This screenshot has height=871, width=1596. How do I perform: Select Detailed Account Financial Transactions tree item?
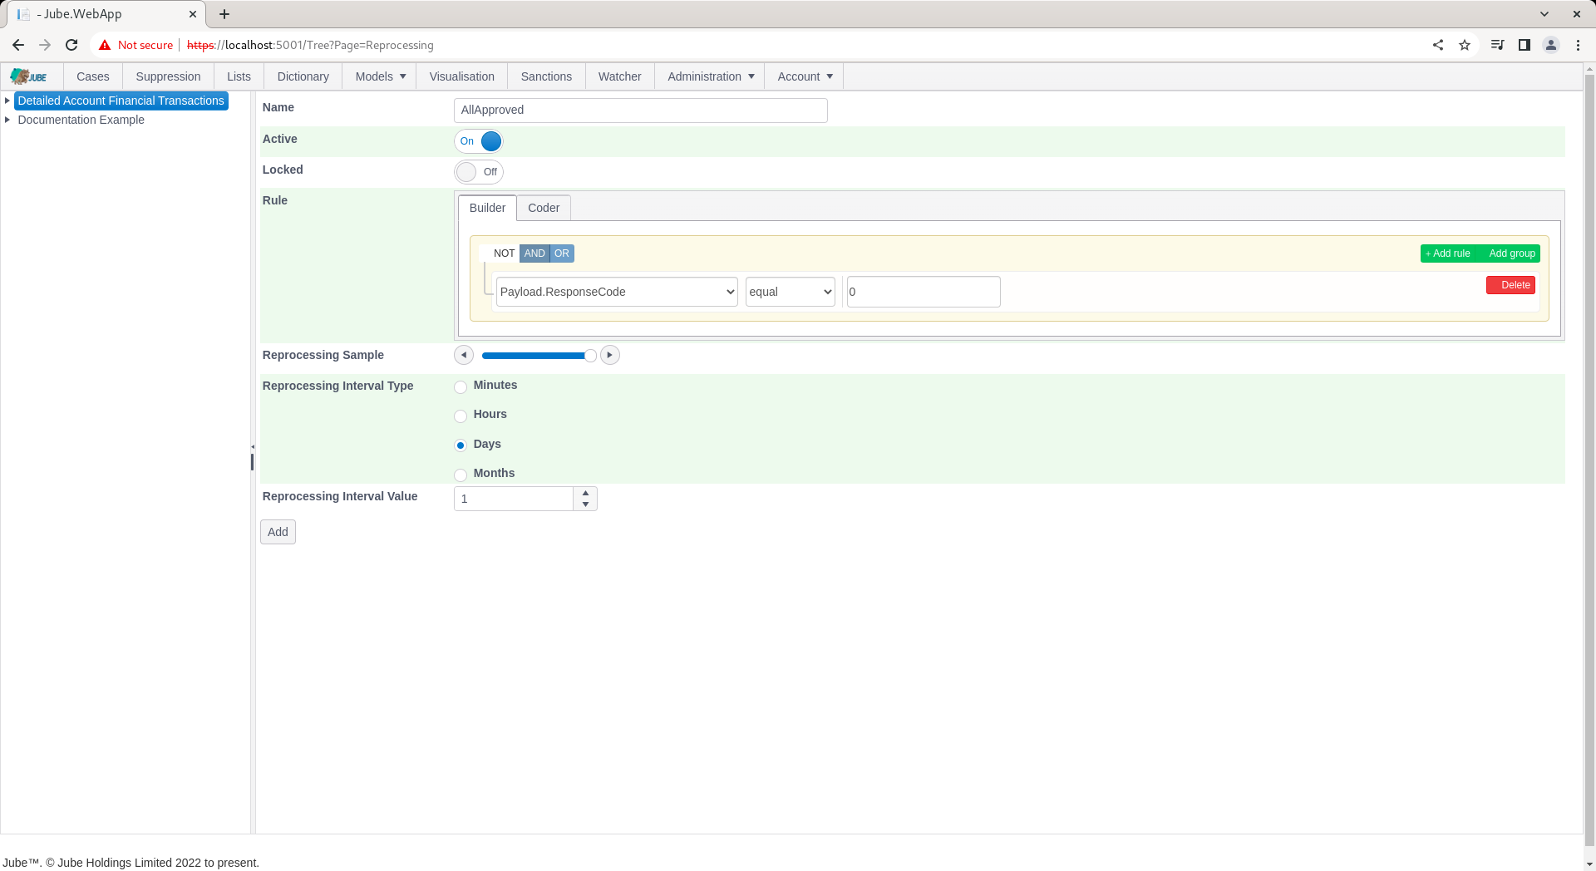[121, 101]
